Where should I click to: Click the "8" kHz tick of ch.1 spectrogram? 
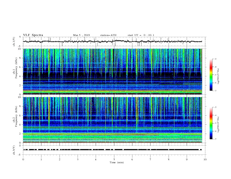point(20,58)
